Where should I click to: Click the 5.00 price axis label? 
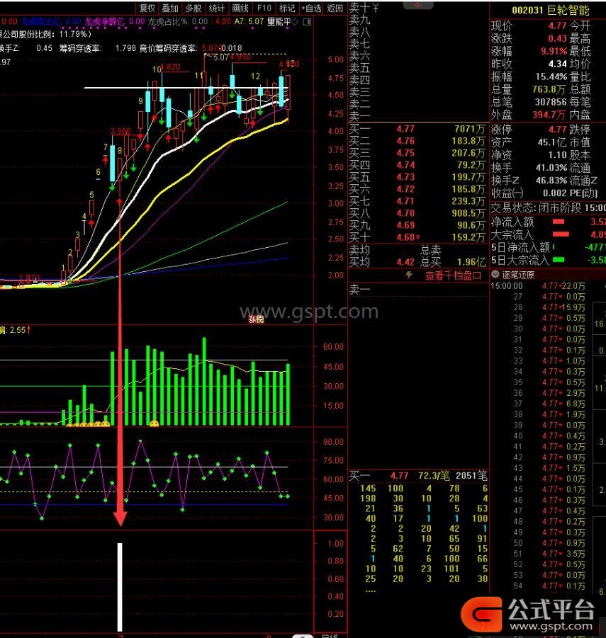pos(335,59)
